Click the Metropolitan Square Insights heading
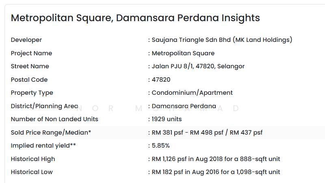The width and height of the screenshot is (325, 183). point(135,18)
